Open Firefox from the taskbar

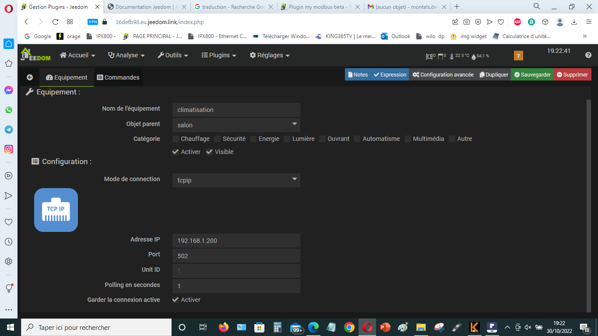(224, 327)
